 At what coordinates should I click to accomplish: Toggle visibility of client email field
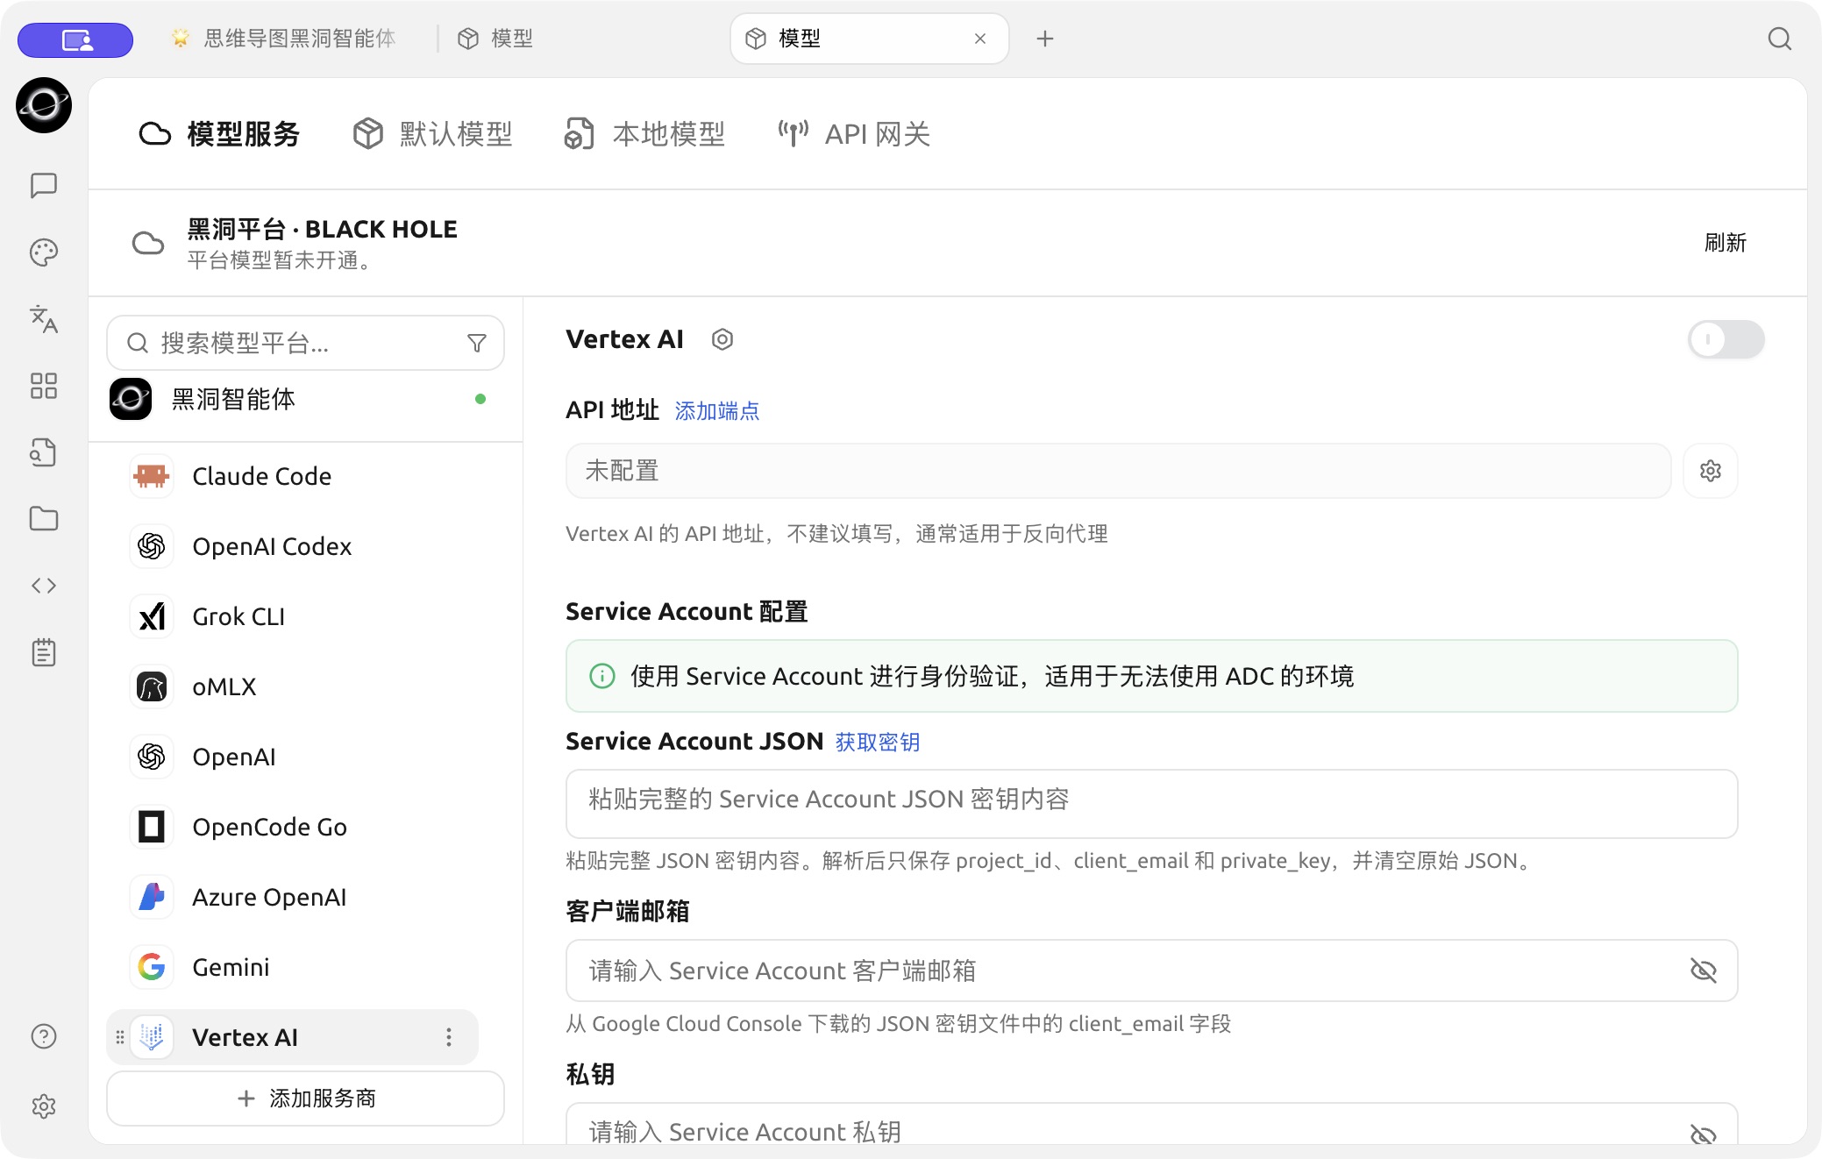click(x=1703, y=971)
